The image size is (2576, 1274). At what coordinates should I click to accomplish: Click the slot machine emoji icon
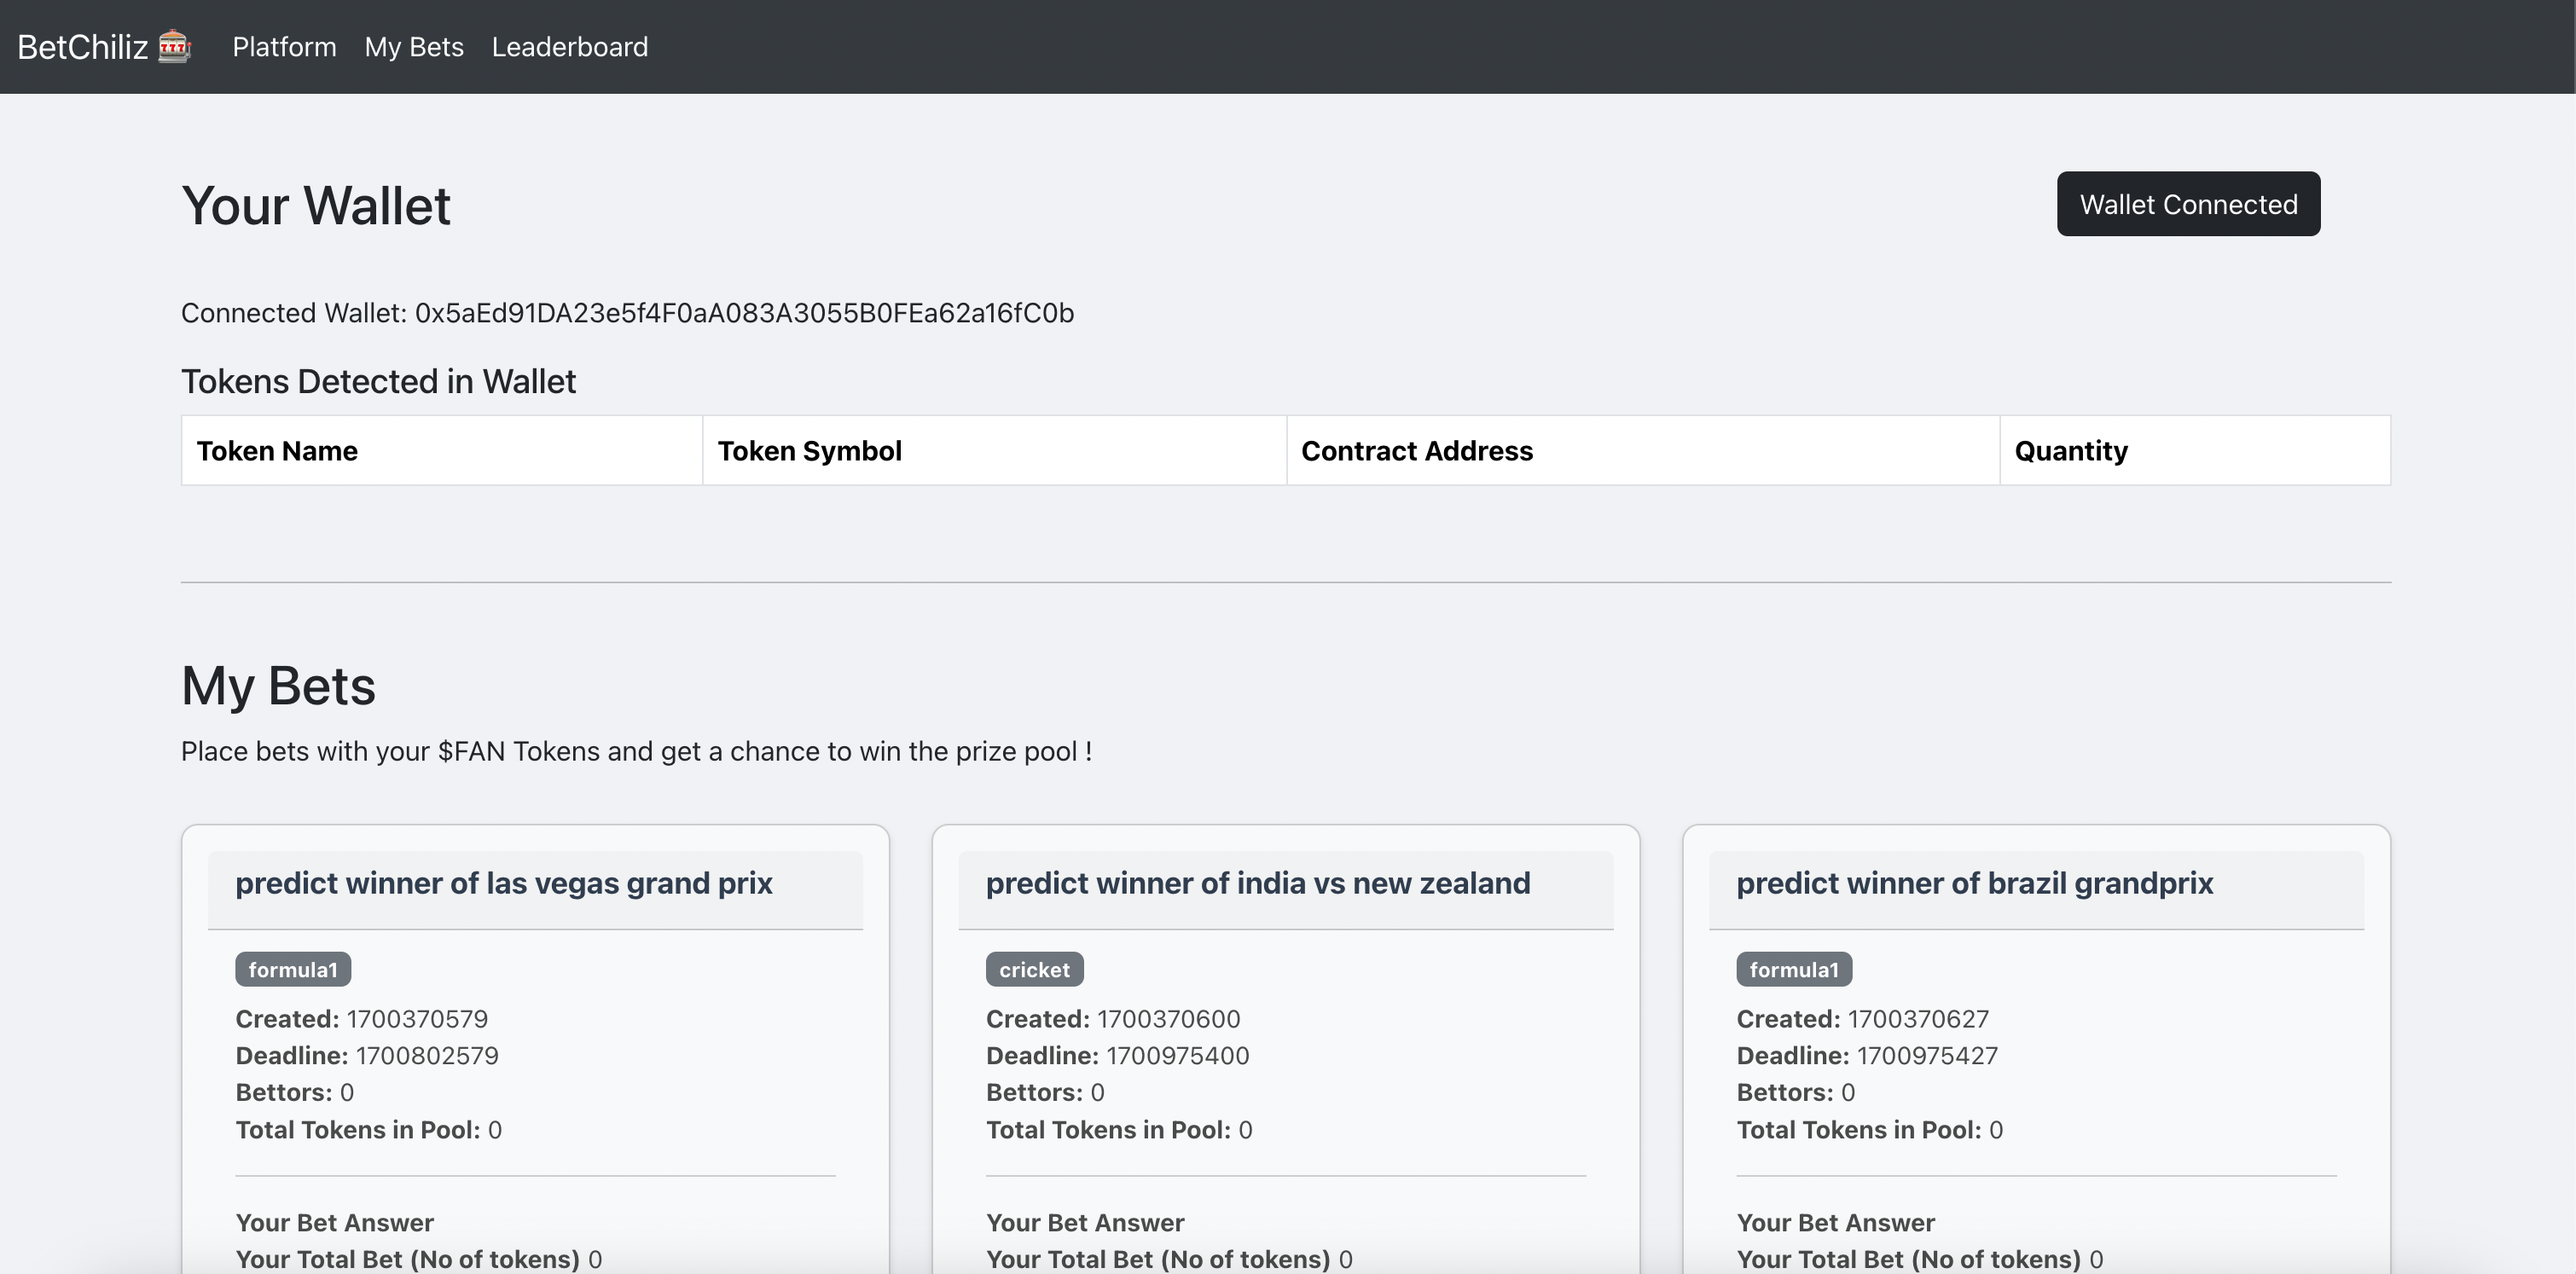175,47
